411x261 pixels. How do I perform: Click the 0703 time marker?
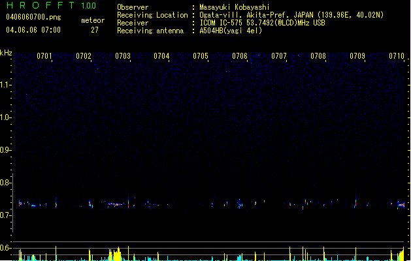click(123, 56)
